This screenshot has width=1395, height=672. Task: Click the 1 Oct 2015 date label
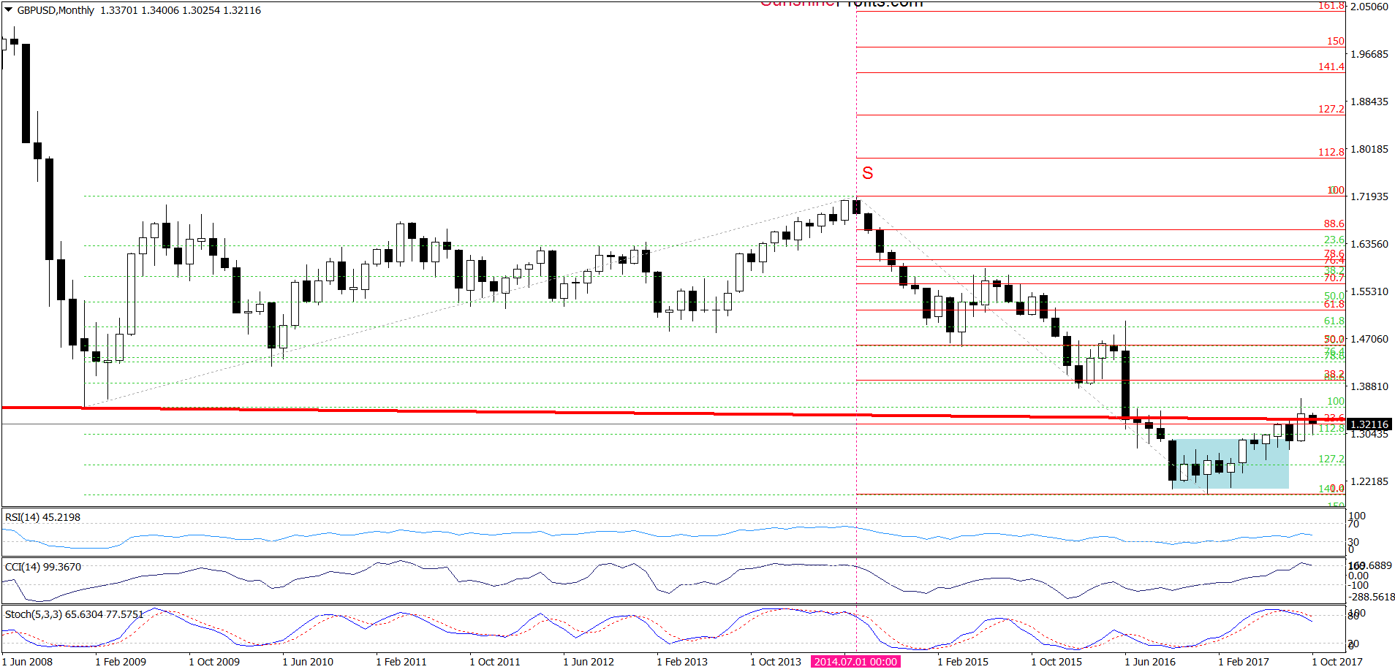click(1056, 662)
